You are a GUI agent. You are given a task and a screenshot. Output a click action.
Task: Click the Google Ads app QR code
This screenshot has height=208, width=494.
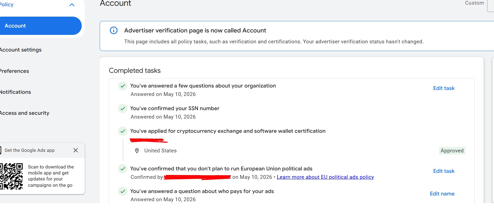pyautogui.click(x=11, y=176)
